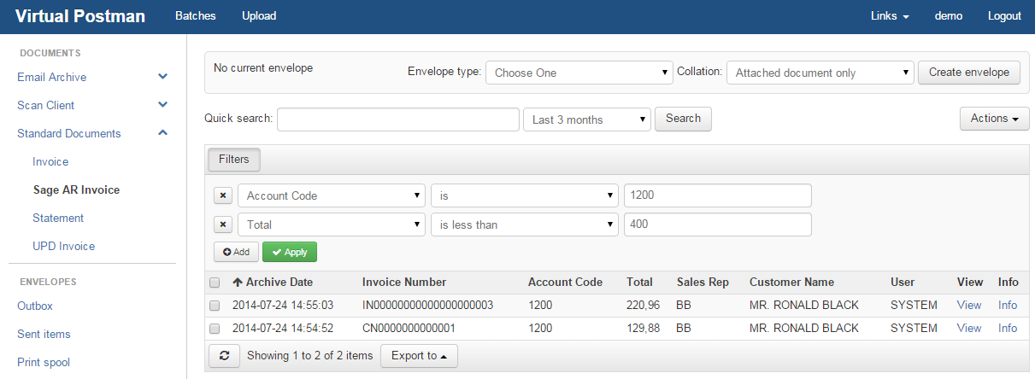
Task: Remove the Account Code filter row
Action: tap(223, 195)
